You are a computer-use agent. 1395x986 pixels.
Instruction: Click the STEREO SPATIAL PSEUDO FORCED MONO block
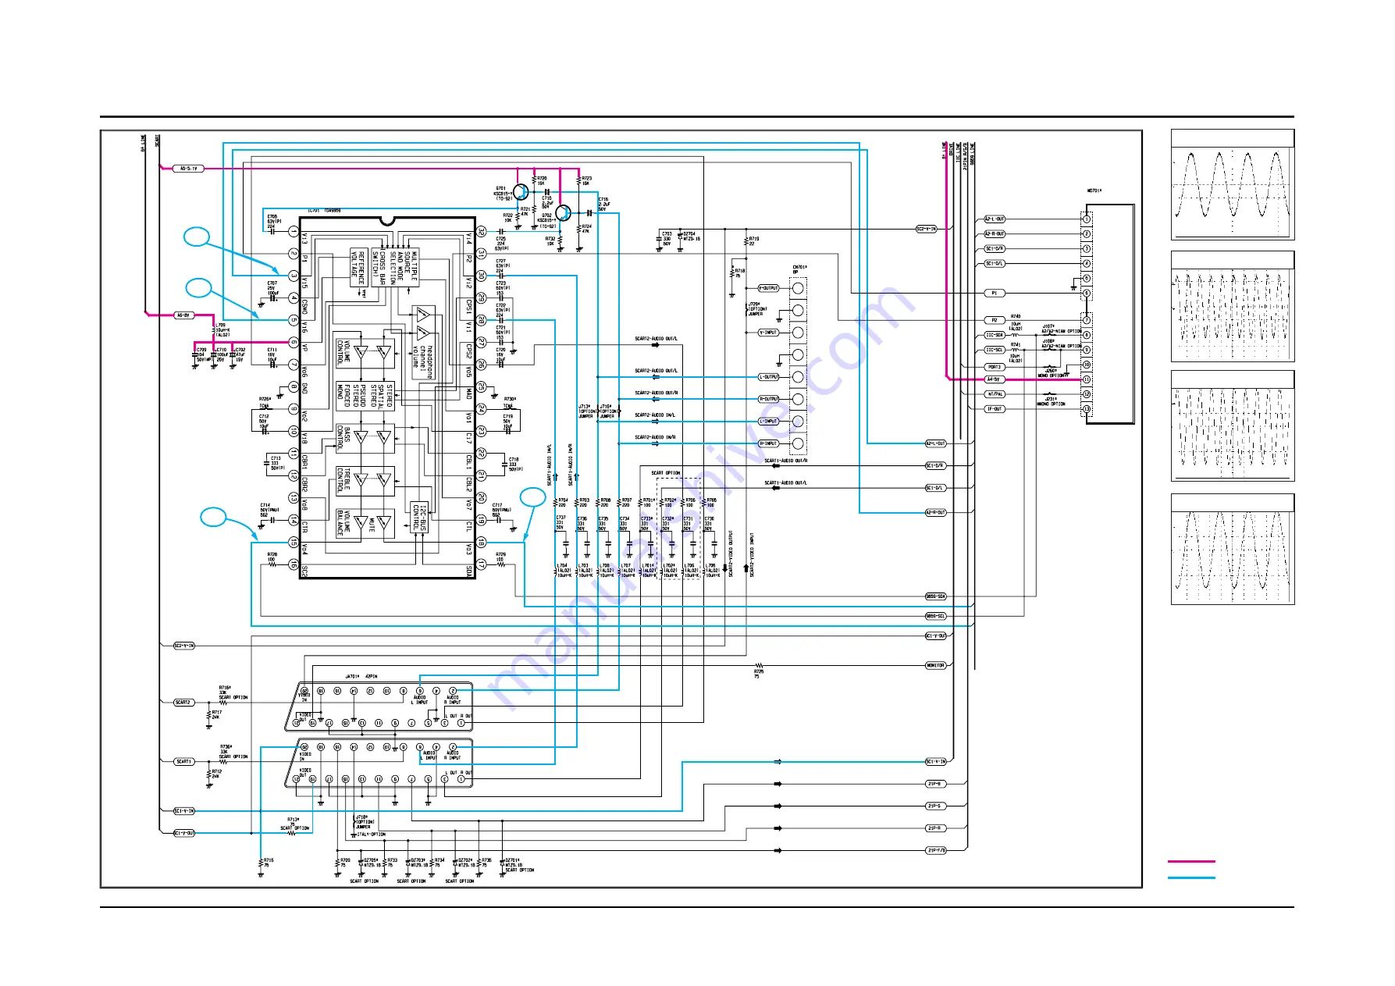point(365,395)
